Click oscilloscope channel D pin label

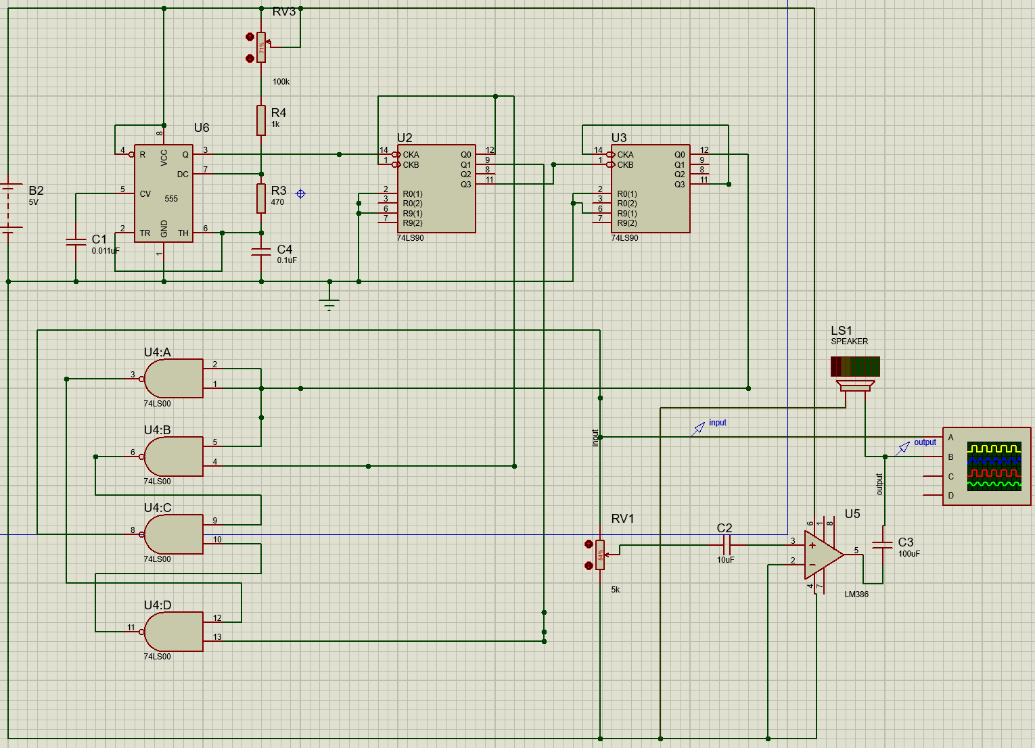tap(950, 496)
